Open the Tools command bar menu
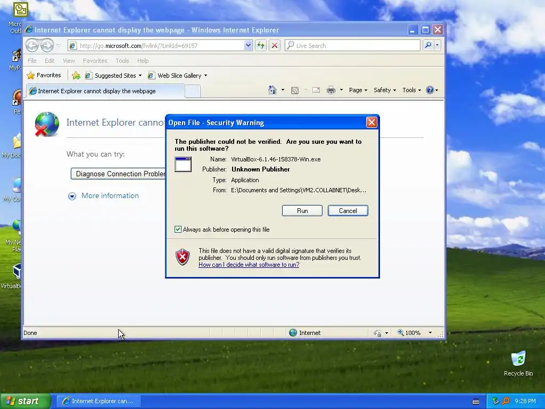The height and width of the screenshot is (409, 545). 411,90
